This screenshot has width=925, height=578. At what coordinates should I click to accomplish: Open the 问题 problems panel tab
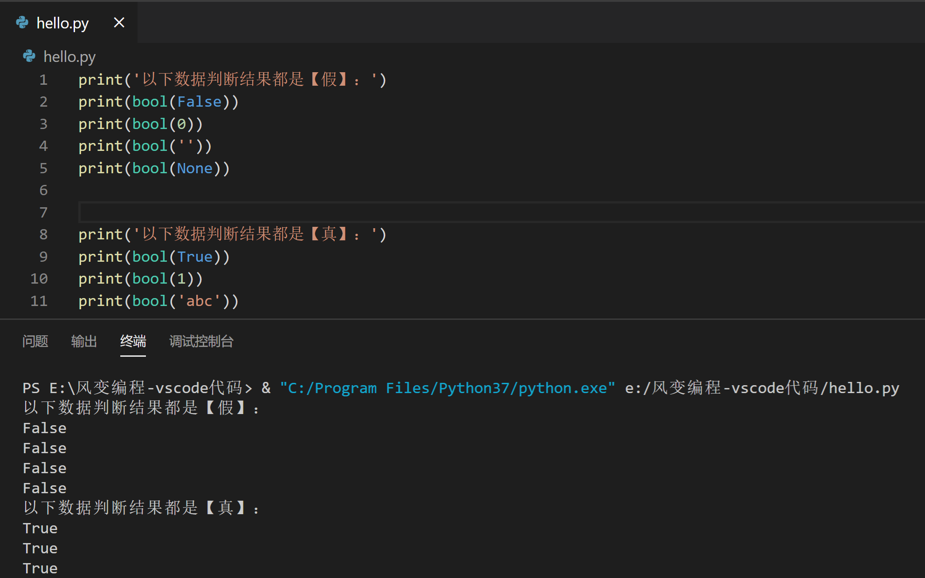click(x=35, y=341)
